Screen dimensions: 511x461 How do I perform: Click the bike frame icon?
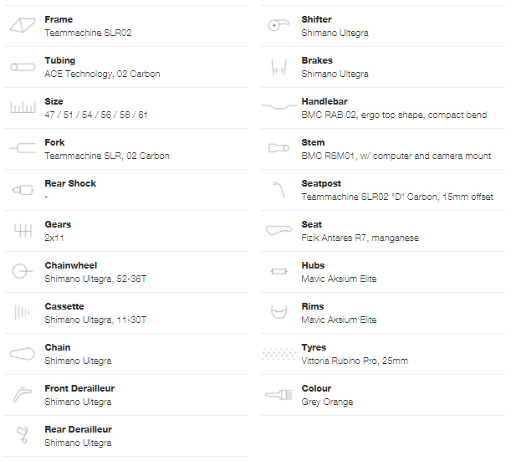pos(21,26)
